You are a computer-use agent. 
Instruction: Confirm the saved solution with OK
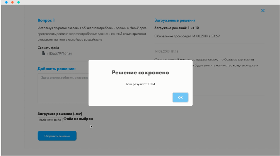[x=180, y=97]
